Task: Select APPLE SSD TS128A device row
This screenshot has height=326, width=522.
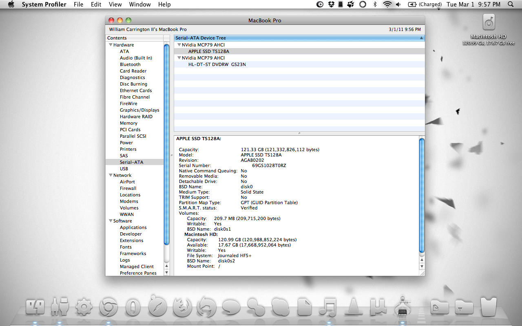Action: (x=299, y=51)
